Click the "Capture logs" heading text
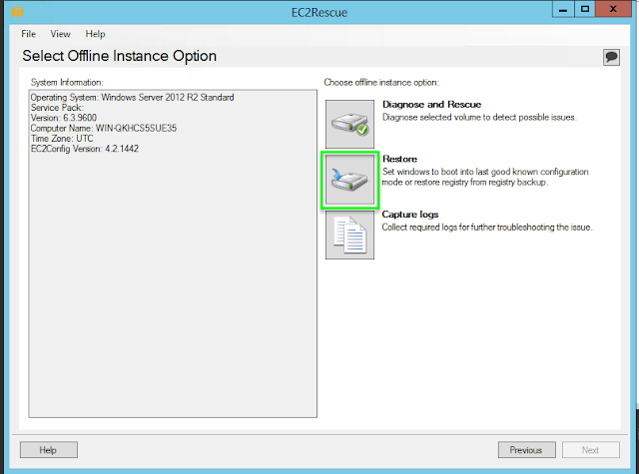 click(x=410, y=215)
